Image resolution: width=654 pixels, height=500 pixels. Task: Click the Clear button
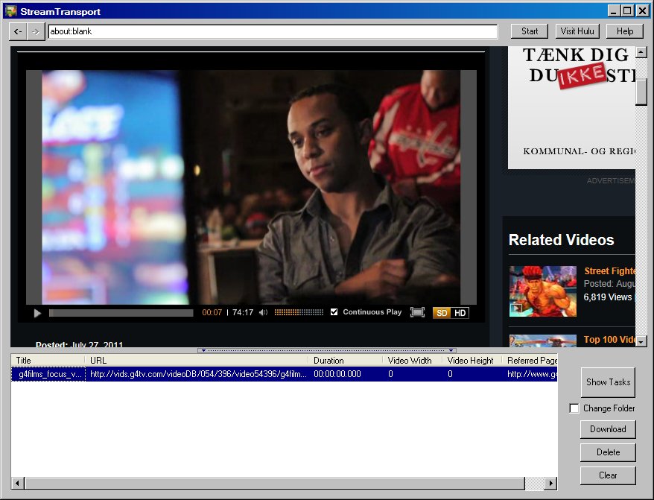608,475
